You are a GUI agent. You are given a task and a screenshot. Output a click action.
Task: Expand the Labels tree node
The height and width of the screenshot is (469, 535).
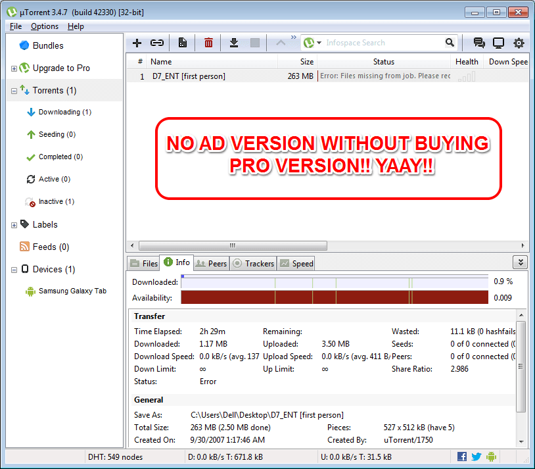click(14, 225)
